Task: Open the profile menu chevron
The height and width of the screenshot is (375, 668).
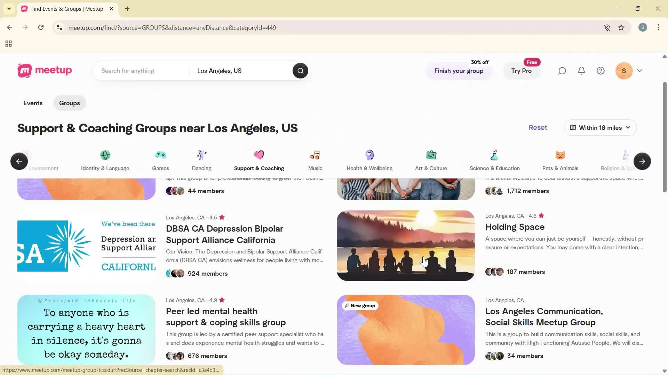Action: [639, 71]
